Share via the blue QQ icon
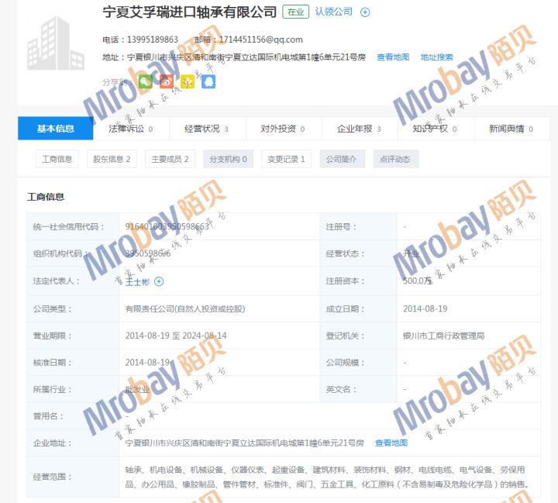The width and height of the screenshot is (558, 503). (208, 81)
